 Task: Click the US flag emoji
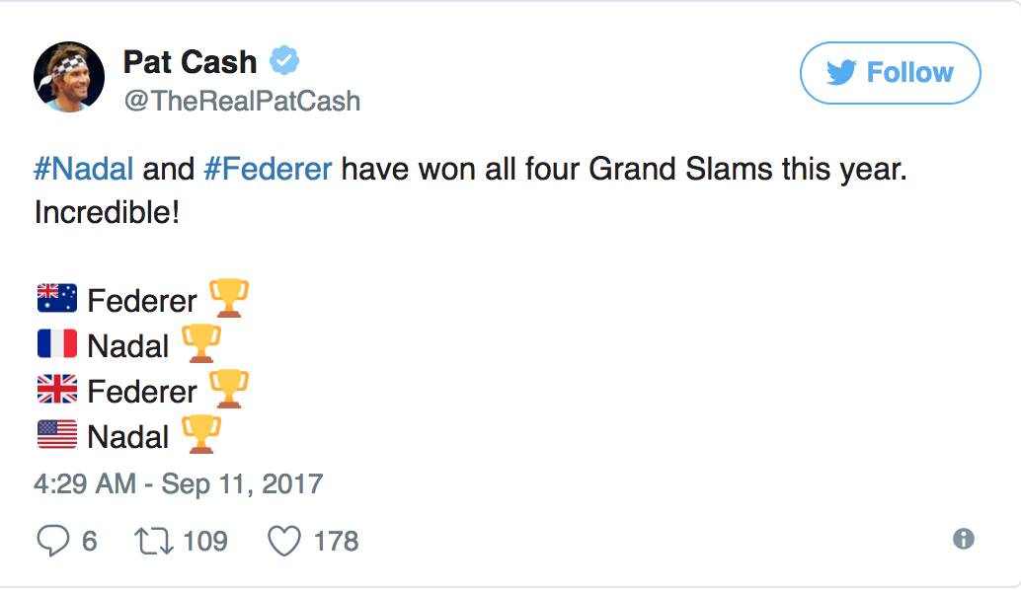click(56, 435)
